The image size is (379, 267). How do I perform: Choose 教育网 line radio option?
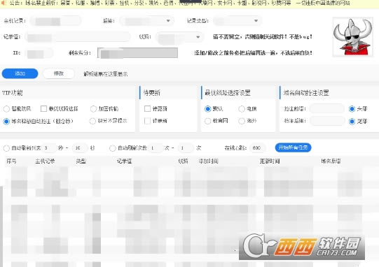207,121
